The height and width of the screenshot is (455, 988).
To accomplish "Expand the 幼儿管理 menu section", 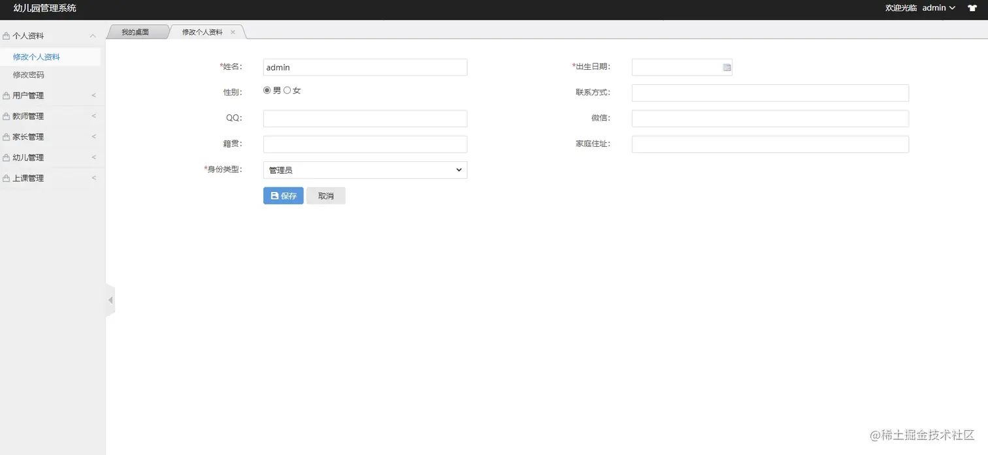I will [x=93, y=157].
